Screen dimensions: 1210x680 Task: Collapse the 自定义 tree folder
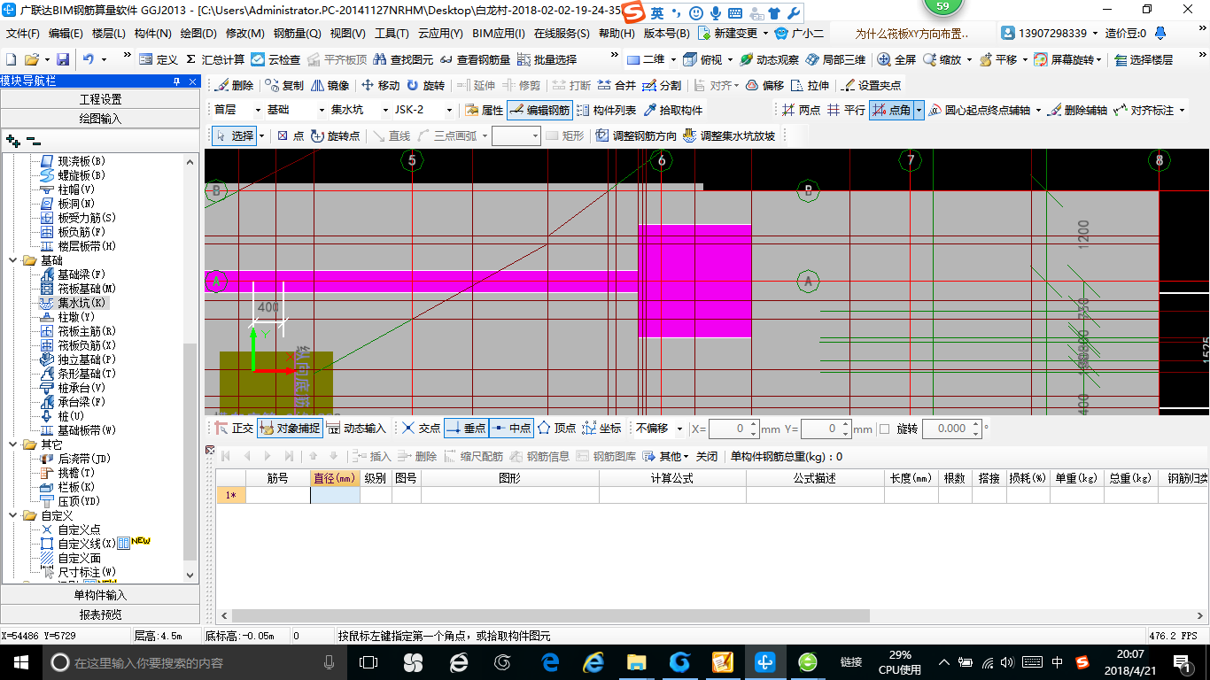12,515
